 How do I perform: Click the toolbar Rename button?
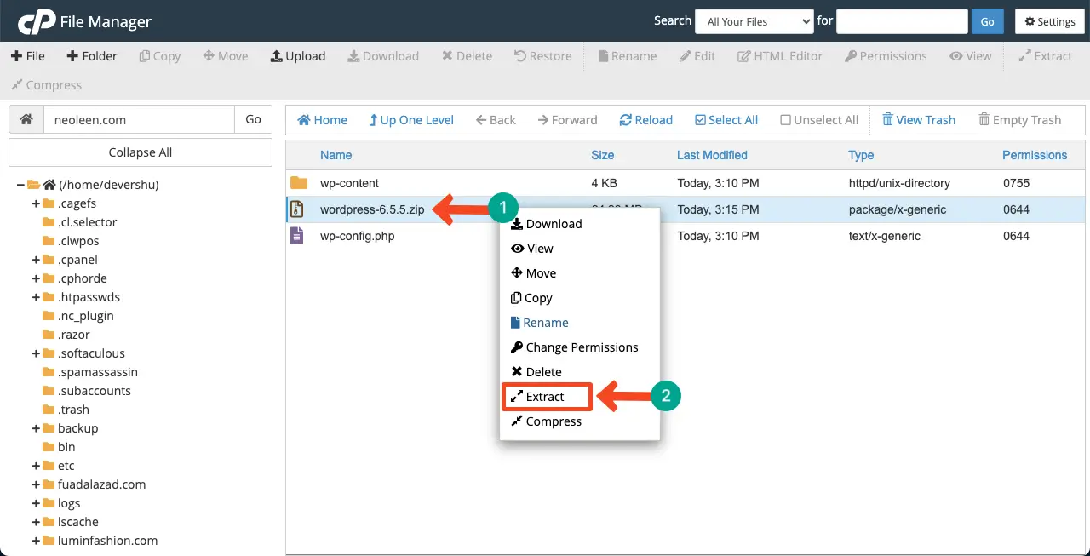(x=628, y=56)
